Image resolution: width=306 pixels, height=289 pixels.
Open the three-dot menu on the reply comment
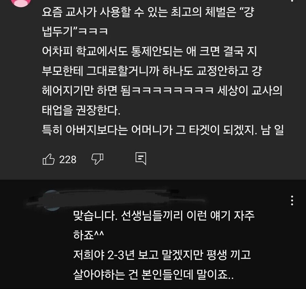pos(292,200)
